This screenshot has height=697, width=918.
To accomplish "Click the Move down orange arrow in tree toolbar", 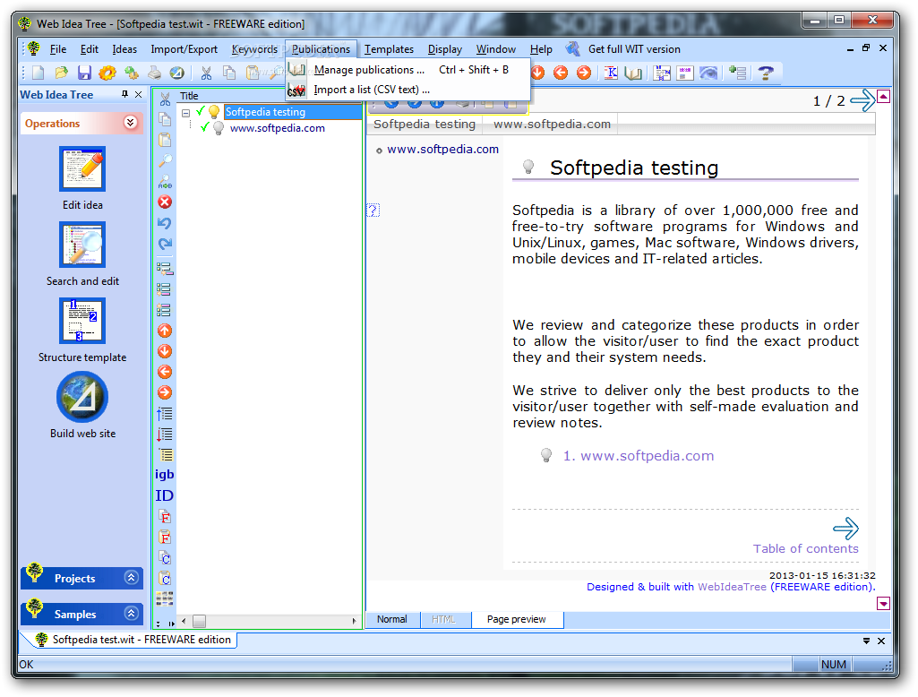I will click(x=165, y=351).
